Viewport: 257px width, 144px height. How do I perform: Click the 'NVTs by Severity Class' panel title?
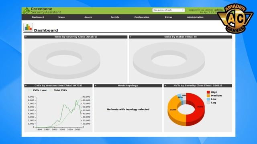pos(198,86)
